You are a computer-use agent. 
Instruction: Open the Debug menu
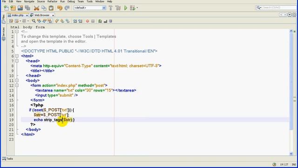tap(71, 1)
